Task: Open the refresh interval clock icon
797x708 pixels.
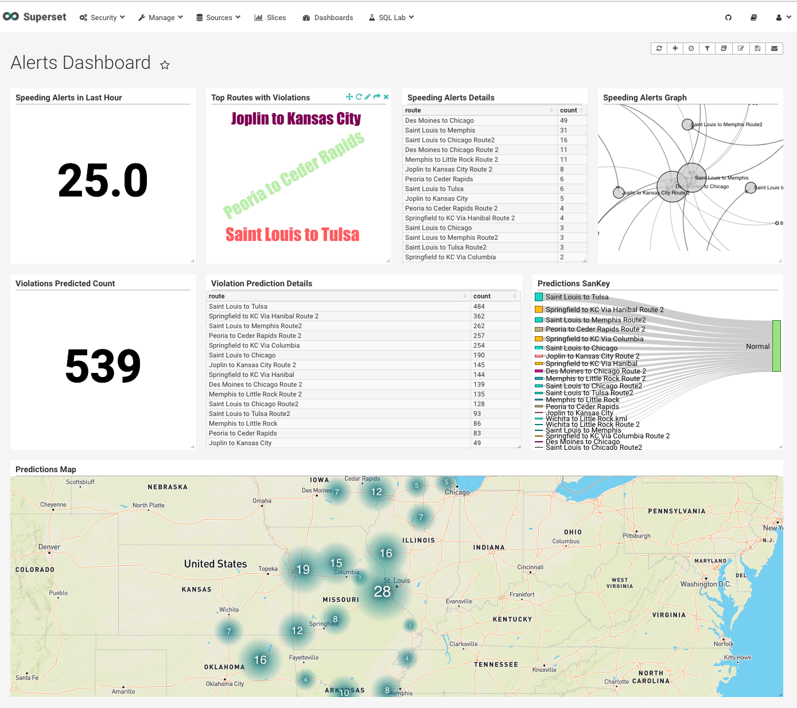Action: click(691, 49)
